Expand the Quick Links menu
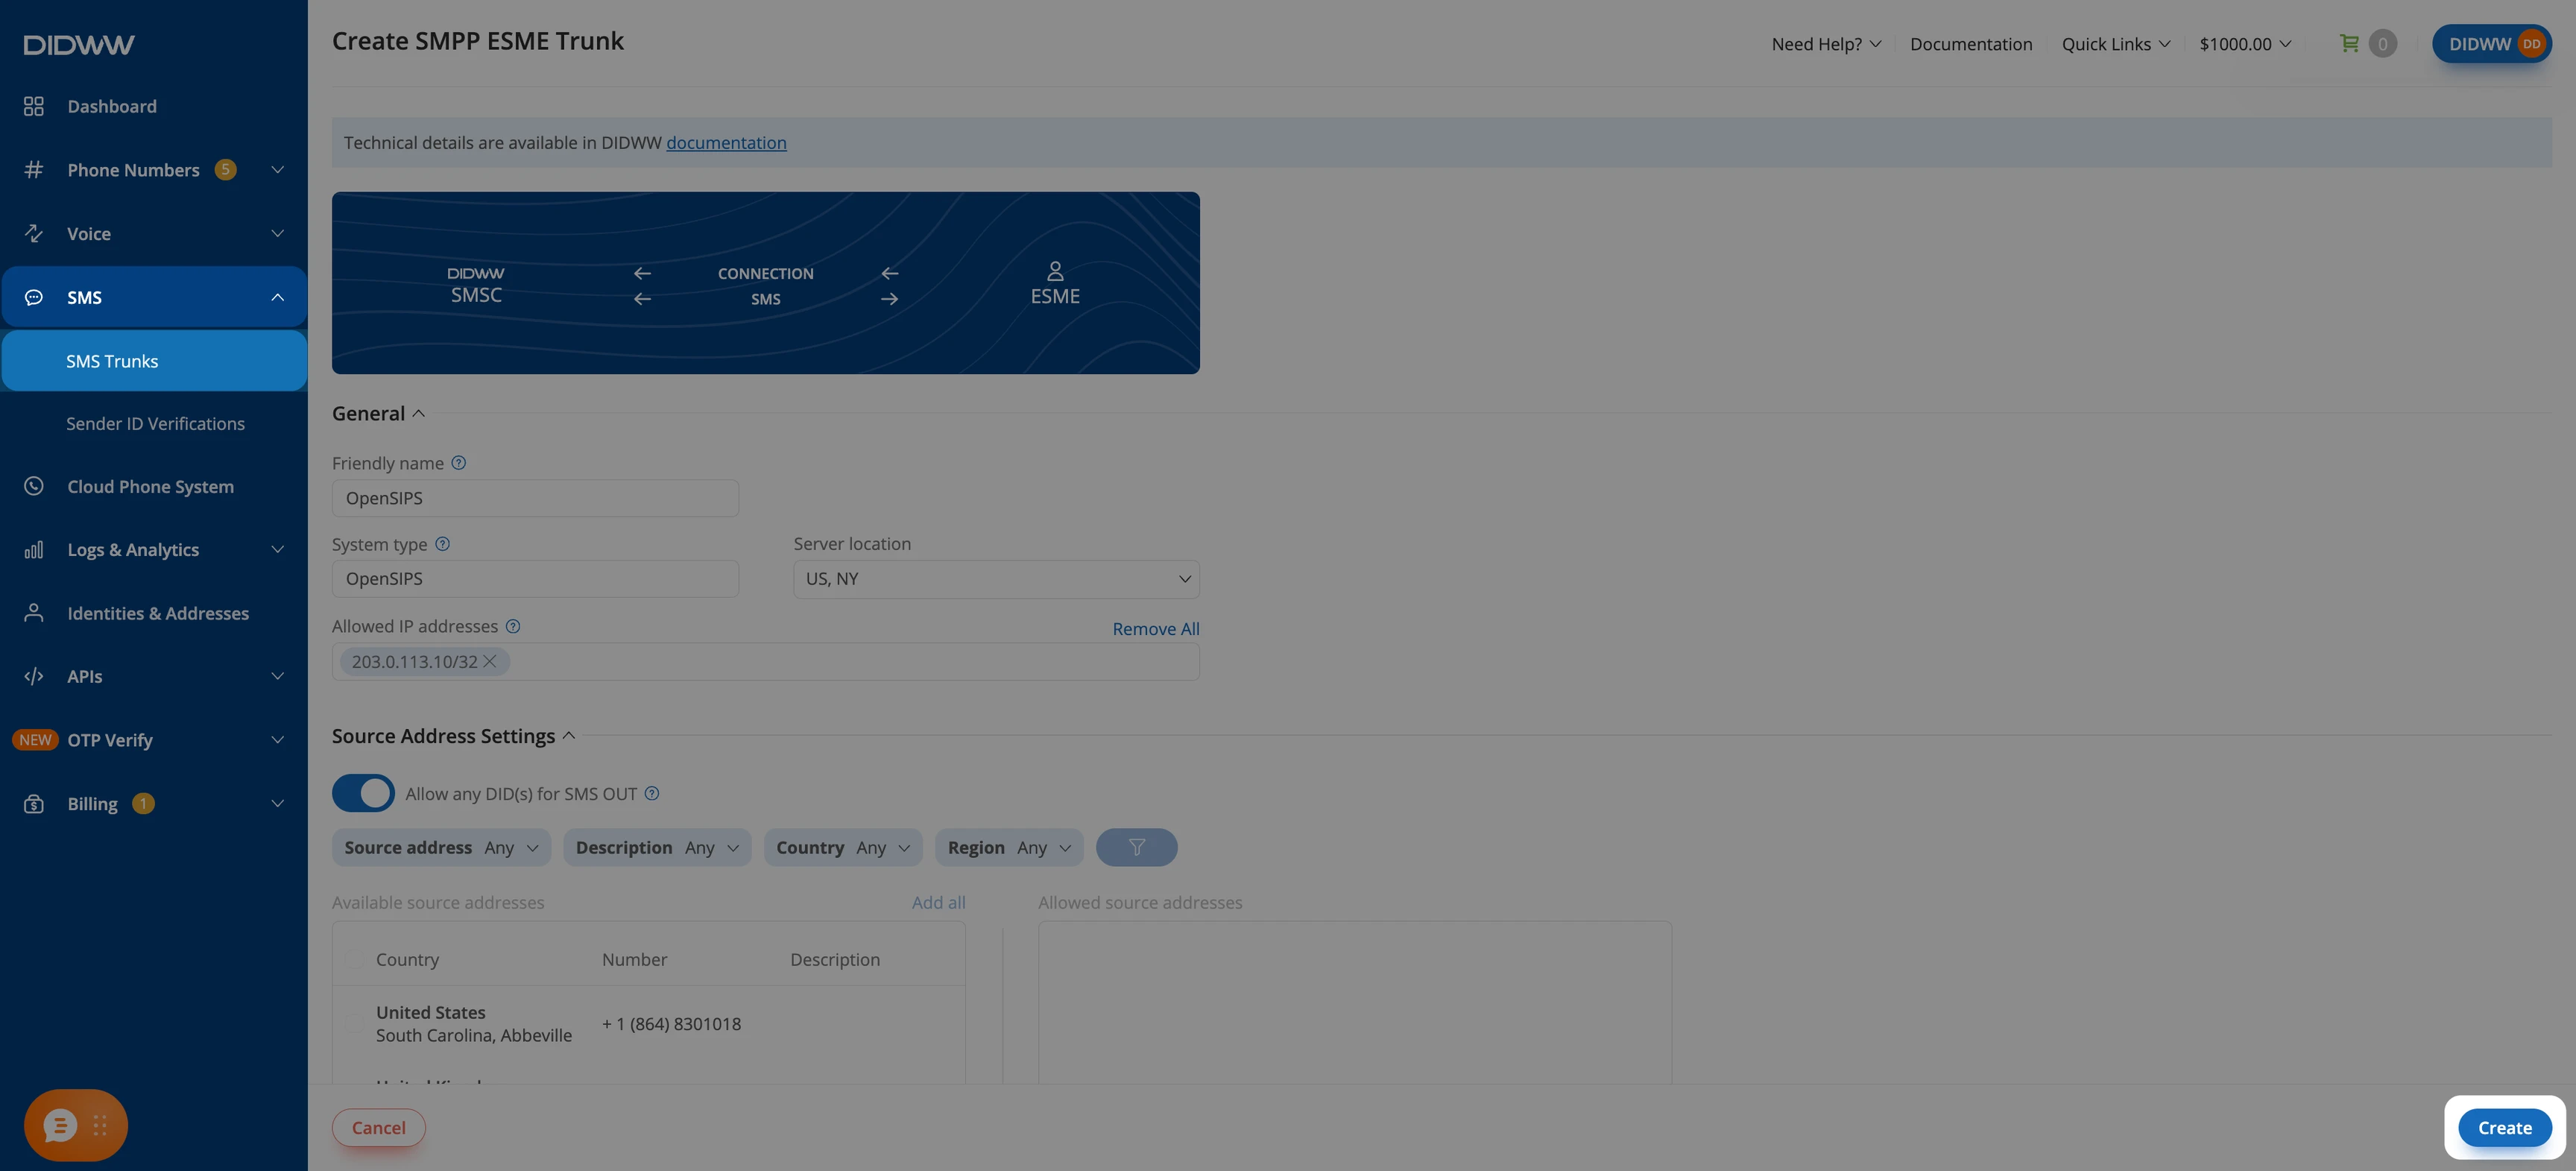Image resolution: width=2576 pixels, height=1171 pixels. 2115,44
